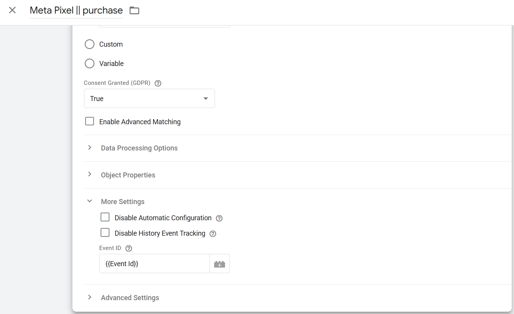
Task: Open the Event ID help tooltip
Action: pyautogui.click(x=129, y=248)
